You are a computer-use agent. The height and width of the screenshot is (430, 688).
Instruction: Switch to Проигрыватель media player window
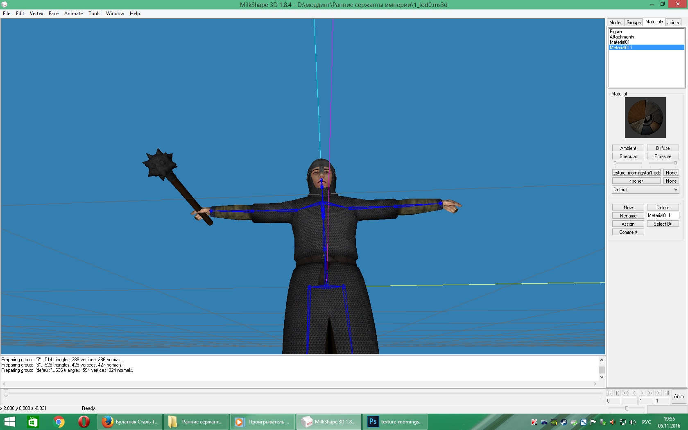pyautogui.click(x=263, y=422)
